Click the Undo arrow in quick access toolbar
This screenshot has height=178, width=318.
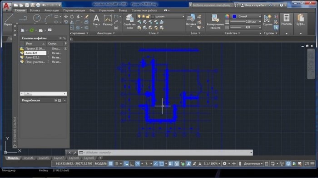[x=44, y=5]
